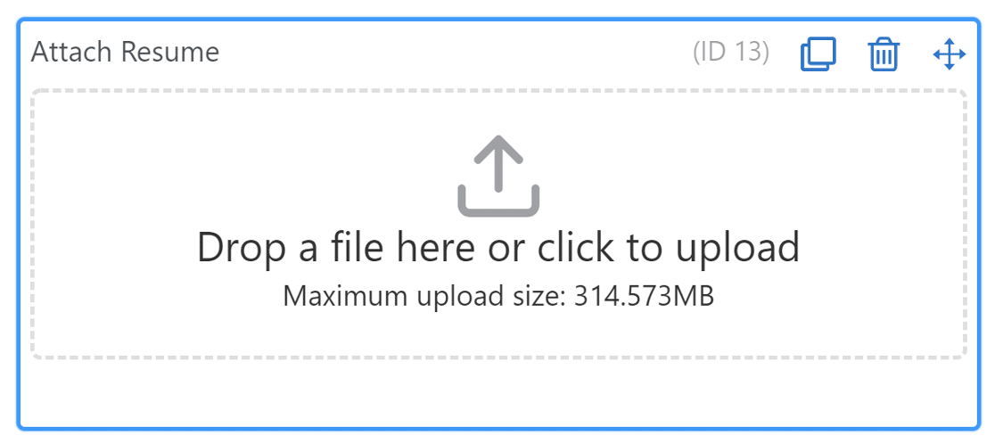Image resolution: width=995 pixels, height=444 pixels.
Task: Click the words "Drop a file here"
Action: pyautogui.click(x=336, y=247)
